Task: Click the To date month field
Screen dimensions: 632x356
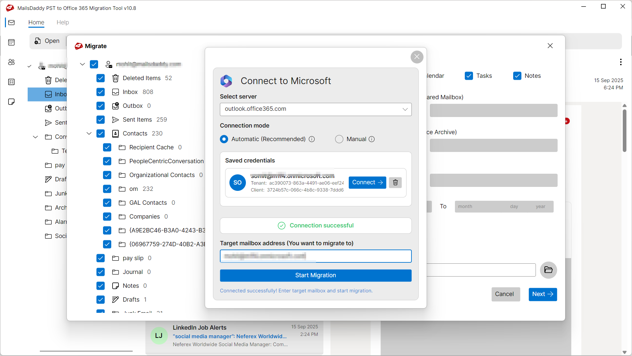Action: 465,206
